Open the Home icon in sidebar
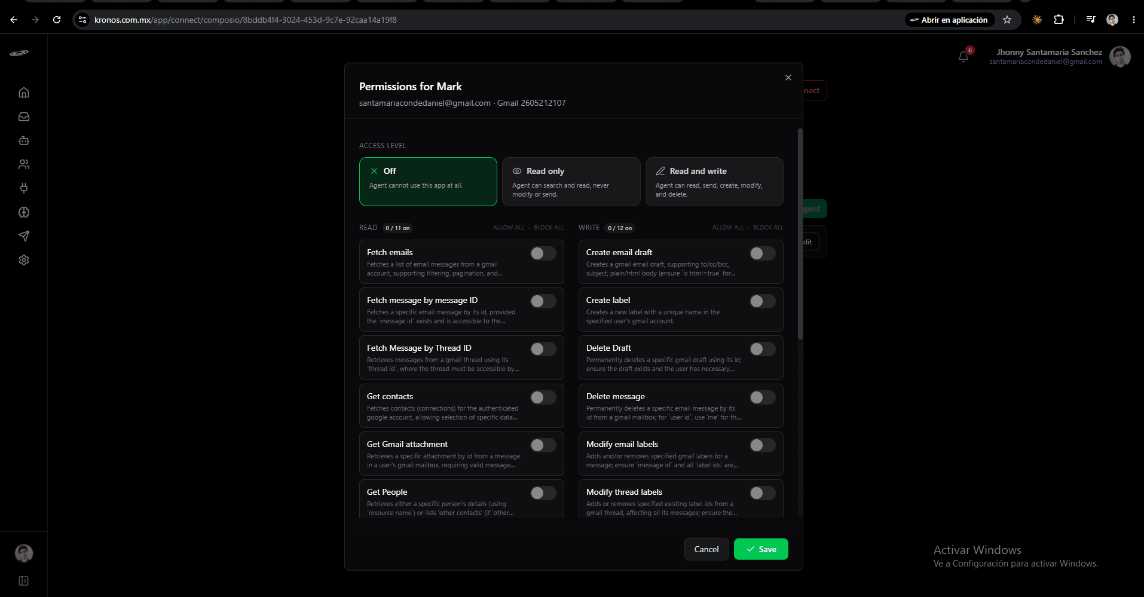Image resolution: width=1144 pixels, height=597 pixels. pos(24,93)
